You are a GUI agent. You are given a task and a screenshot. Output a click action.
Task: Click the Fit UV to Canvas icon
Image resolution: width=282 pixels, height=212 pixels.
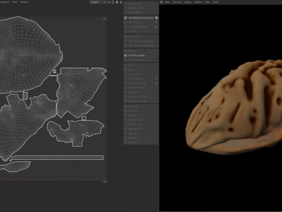click(x=126, y=55)
